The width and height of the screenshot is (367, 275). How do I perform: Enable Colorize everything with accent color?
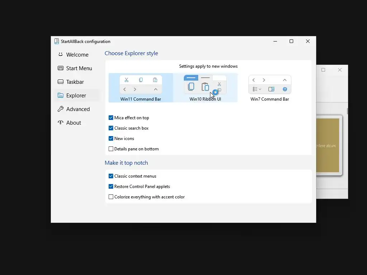tap(111, 197)
